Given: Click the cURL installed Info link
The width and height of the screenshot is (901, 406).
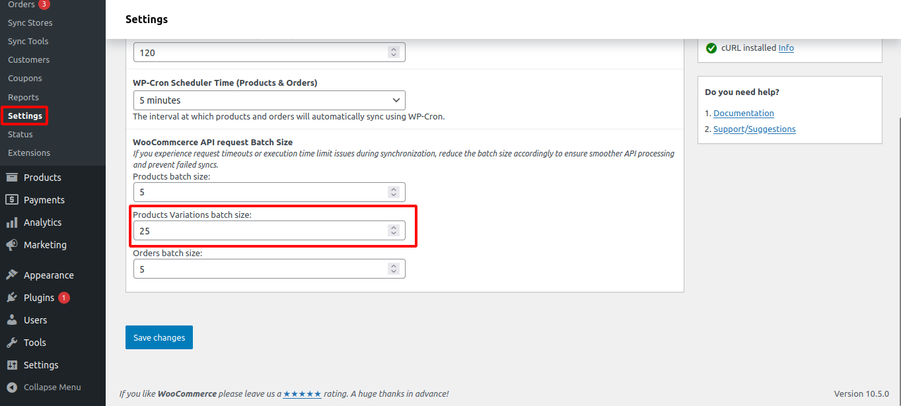Looking at the screenshot, I should pos(786,48).
